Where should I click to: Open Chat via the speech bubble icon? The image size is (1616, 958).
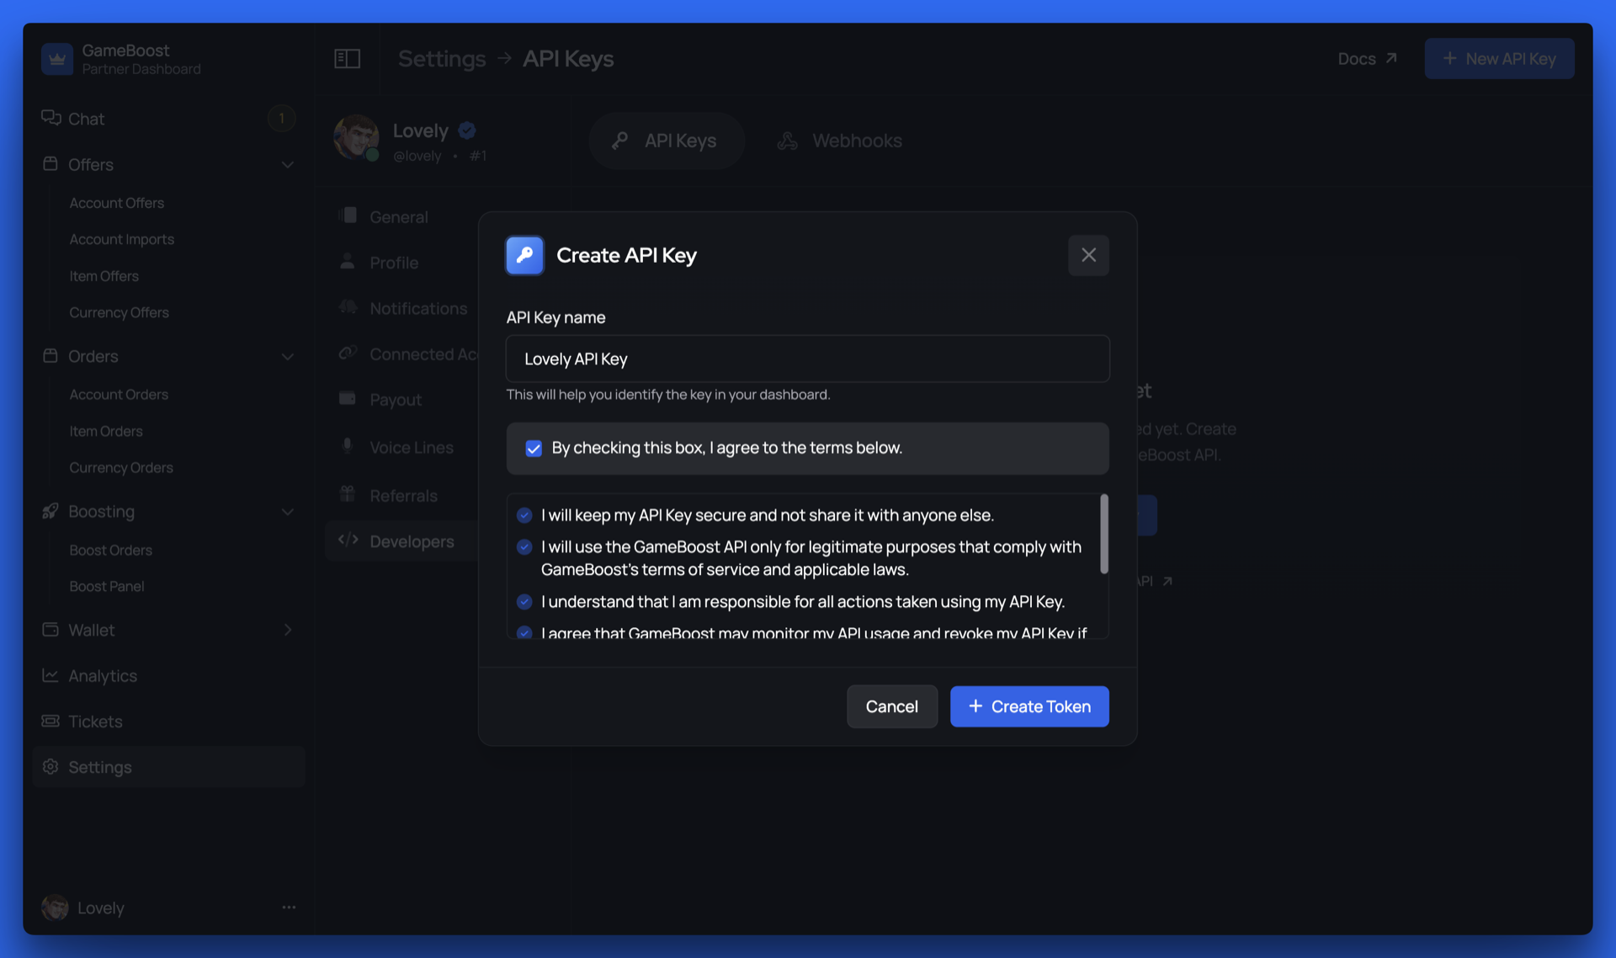coord(50,118)
